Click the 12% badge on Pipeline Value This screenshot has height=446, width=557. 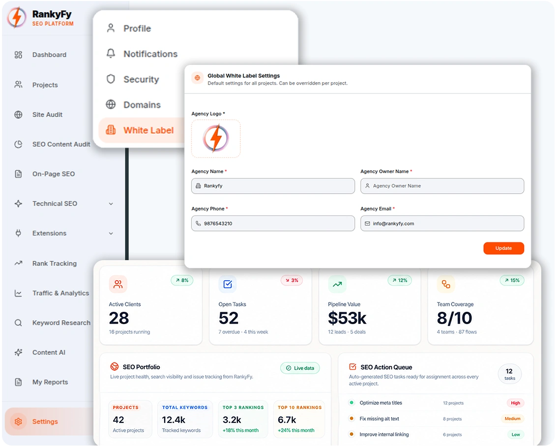click(400, 280)
